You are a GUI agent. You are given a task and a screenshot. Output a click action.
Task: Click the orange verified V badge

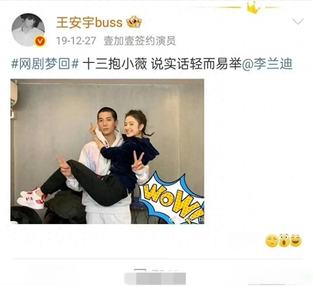[x=40, y=41]
